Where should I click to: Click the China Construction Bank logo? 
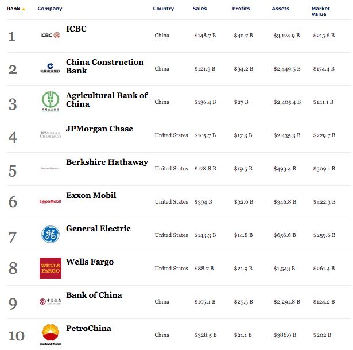[x=50, y=69]
